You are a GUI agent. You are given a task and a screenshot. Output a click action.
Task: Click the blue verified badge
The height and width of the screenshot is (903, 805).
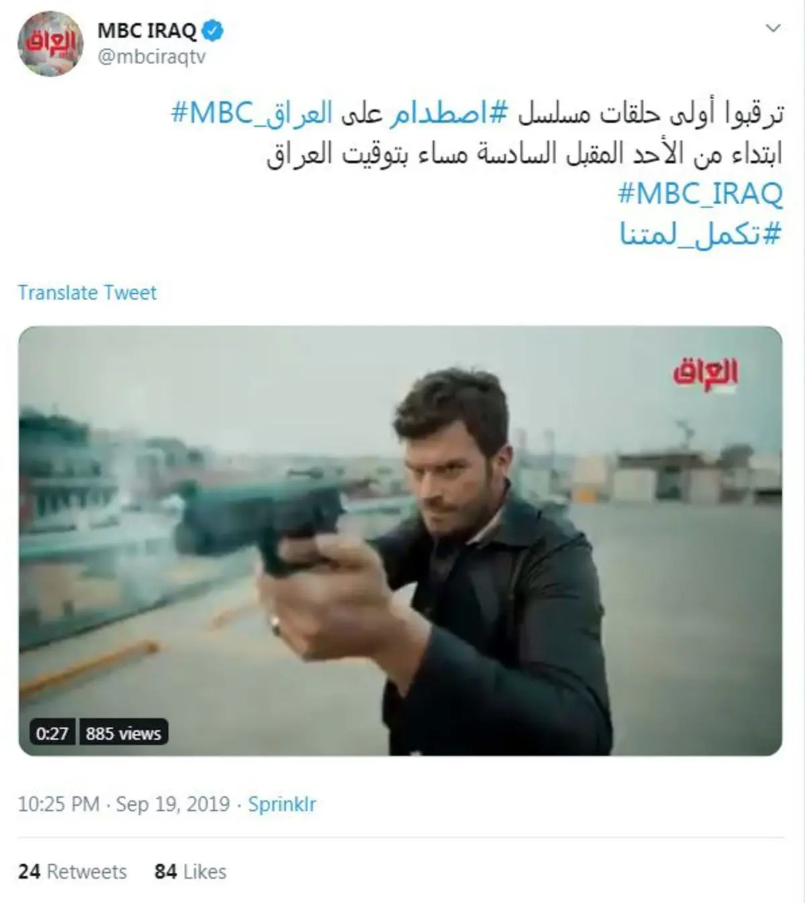(x=213, y=30)
